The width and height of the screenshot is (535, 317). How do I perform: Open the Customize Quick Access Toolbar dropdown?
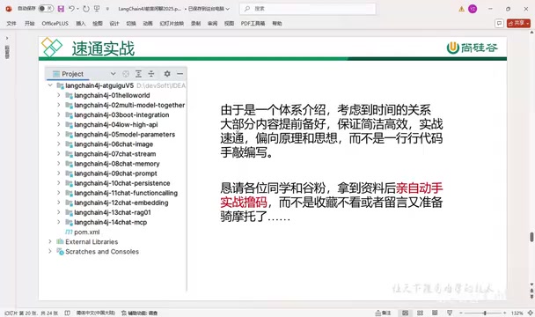[x=107, y=9]
